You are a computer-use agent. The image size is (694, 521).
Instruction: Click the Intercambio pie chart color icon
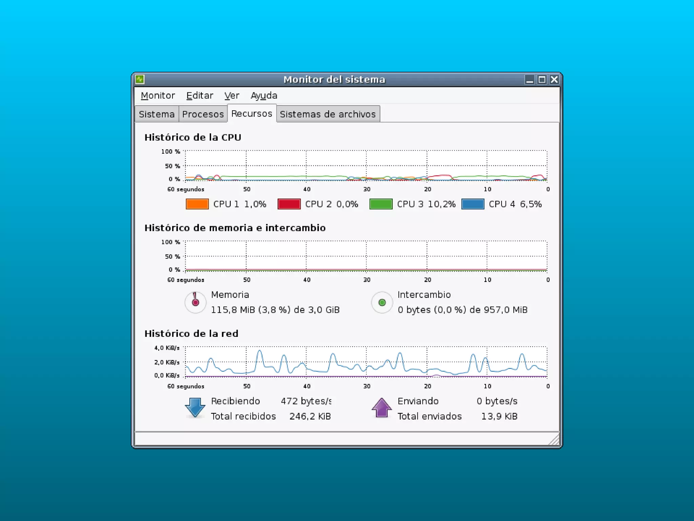coord(382,302)
